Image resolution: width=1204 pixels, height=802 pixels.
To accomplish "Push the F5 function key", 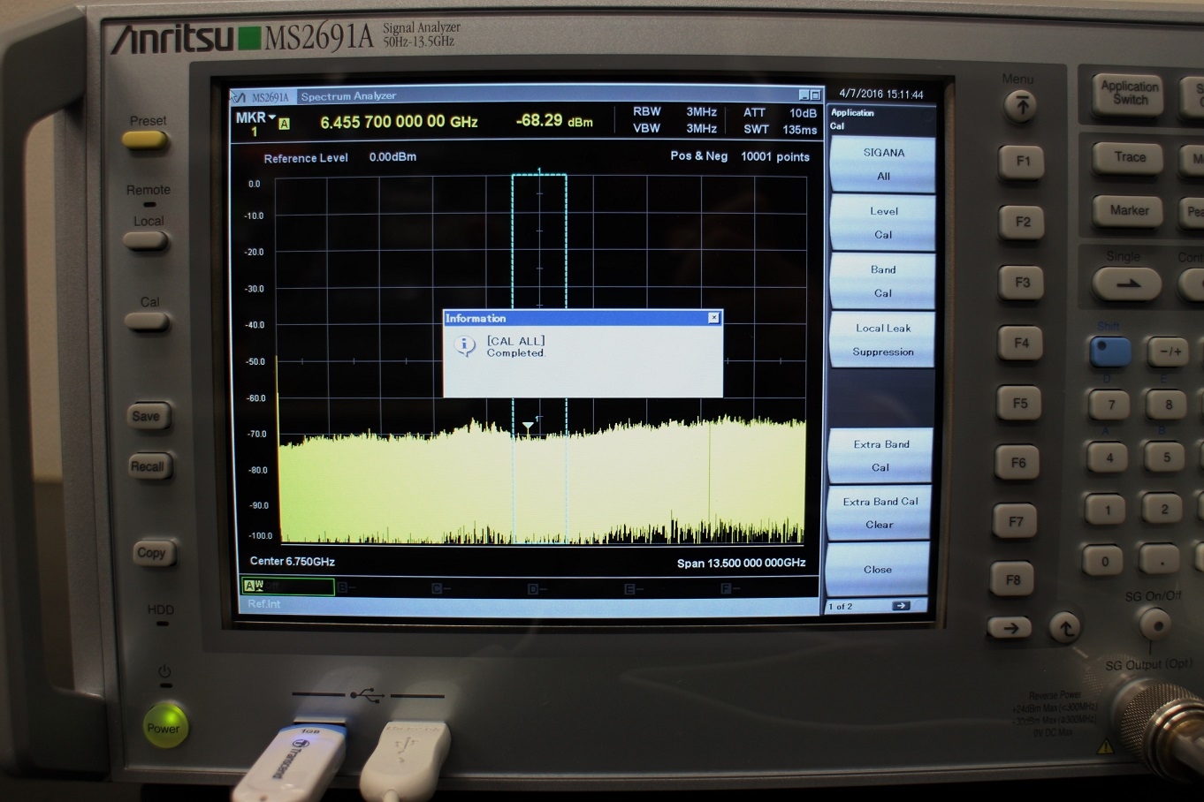I will 1019,403.
